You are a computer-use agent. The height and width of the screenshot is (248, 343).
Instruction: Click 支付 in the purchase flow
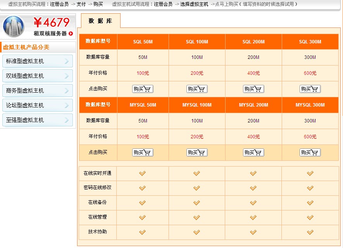click(81, 4)
